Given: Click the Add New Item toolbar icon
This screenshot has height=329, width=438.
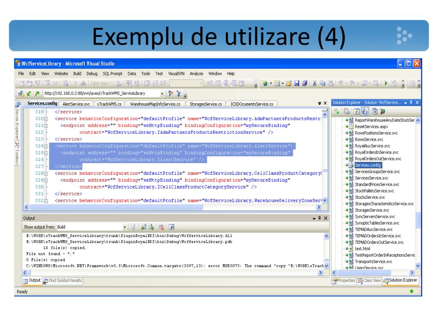Looking at the screenshot, I should 277,83.
